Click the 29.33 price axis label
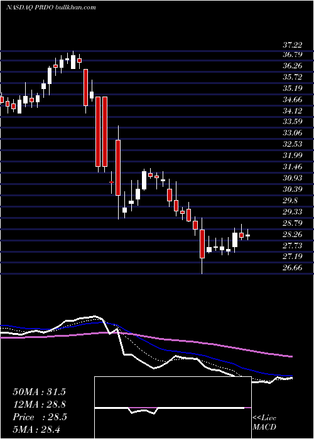The height and width of the screenshot is (439, 314). tap(292, 212)
